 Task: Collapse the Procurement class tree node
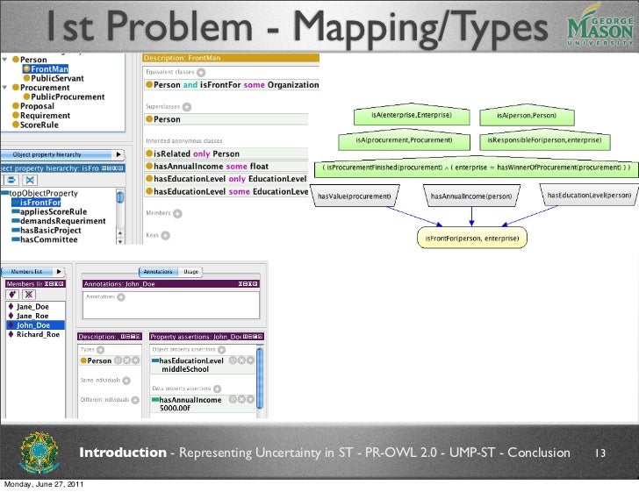tap(5, 88)
